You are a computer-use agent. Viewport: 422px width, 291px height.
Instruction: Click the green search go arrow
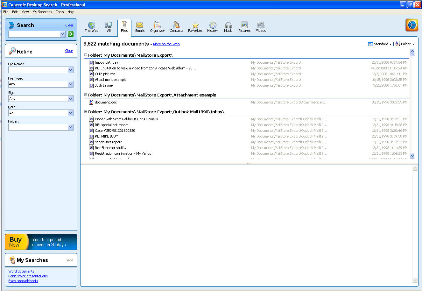click(71, 34)
